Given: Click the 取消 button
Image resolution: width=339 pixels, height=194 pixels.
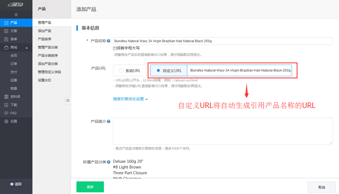Looking at the screenshot, I should click(321, 187).
